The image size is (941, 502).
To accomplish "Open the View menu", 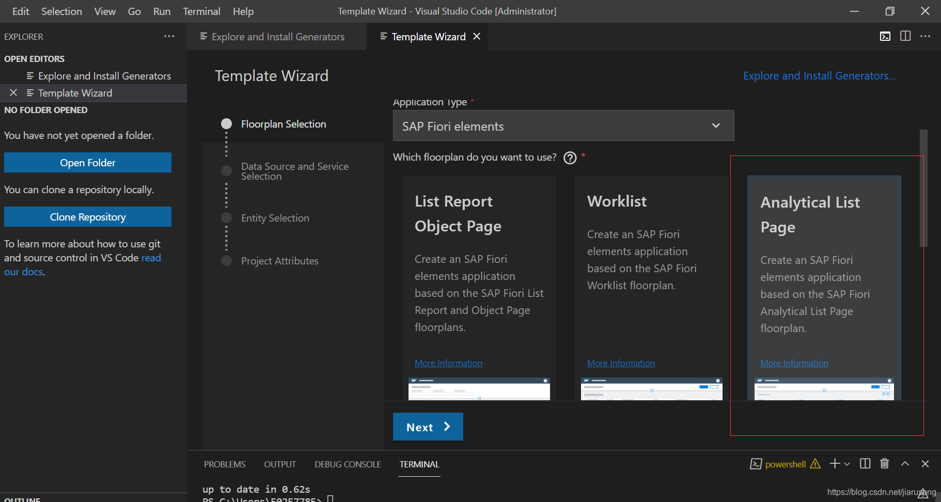I will point(105,11).
